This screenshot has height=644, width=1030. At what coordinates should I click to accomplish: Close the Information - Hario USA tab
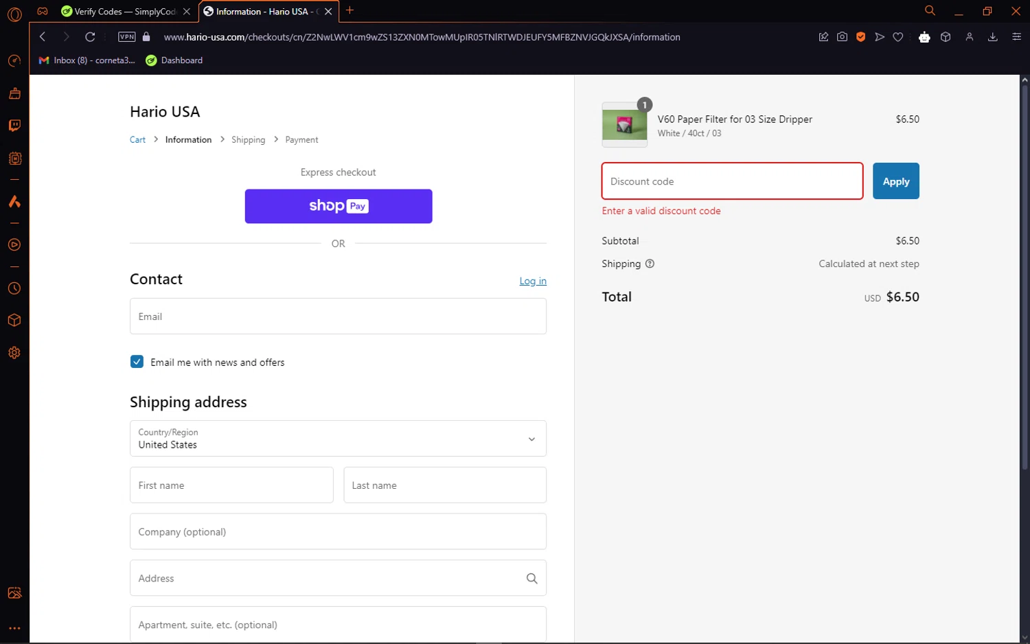[328, 12]
